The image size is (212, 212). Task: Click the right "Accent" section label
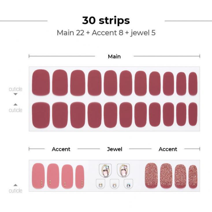(168, 149)
